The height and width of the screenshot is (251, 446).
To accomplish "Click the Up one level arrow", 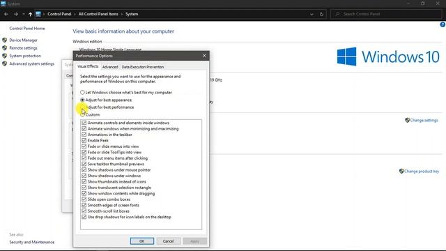I will click(30, 14).
